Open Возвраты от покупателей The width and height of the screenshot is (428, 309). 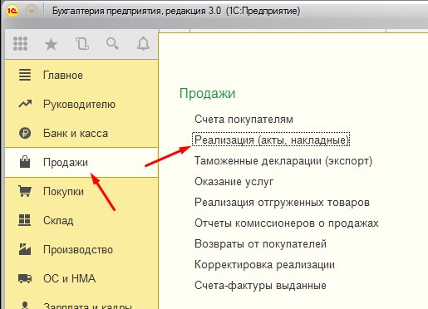[260, 243]
